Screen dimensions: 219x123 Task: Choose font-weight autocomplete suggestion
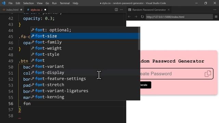click(85, 48)
